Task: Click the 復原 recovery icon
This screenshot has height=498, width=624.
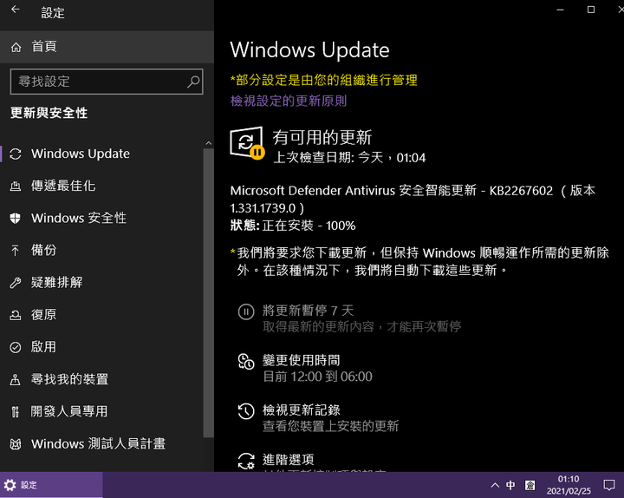Action: tap(15, 315)
